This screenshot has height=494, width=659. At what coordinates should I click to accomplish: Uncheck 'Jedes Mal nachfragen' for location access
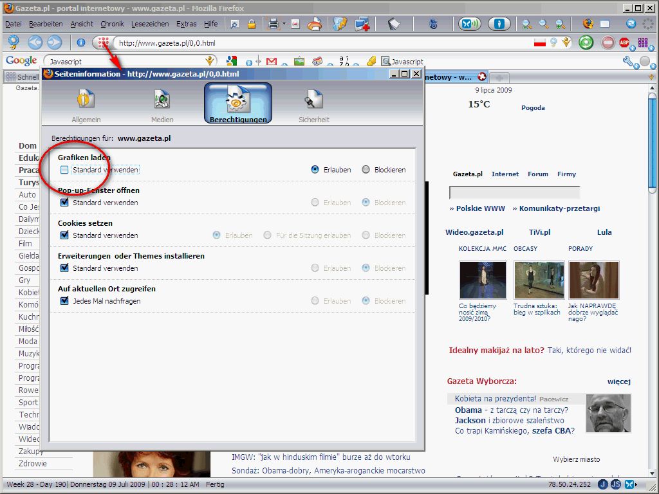point(64,301)
